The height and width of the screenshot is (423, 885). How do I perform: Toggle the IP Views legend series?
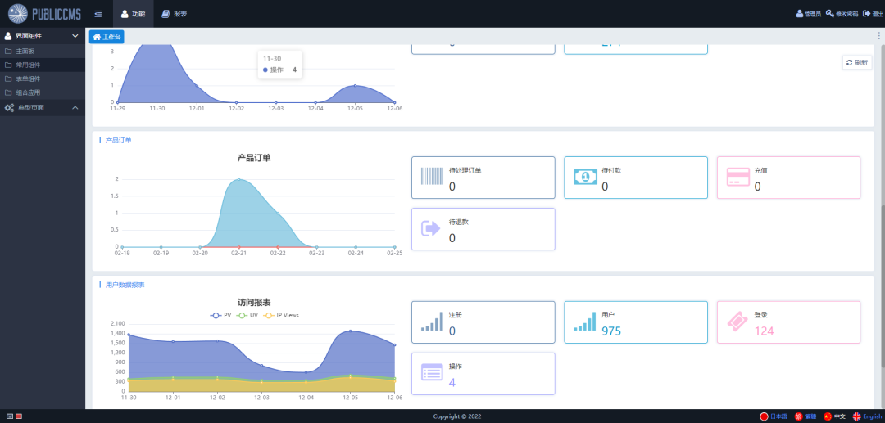pos(282,315)
